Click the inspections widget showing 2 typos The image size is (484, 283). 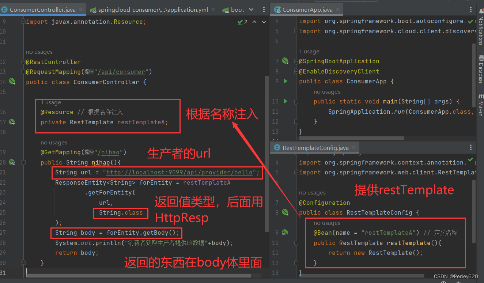[x=242, y=22]
